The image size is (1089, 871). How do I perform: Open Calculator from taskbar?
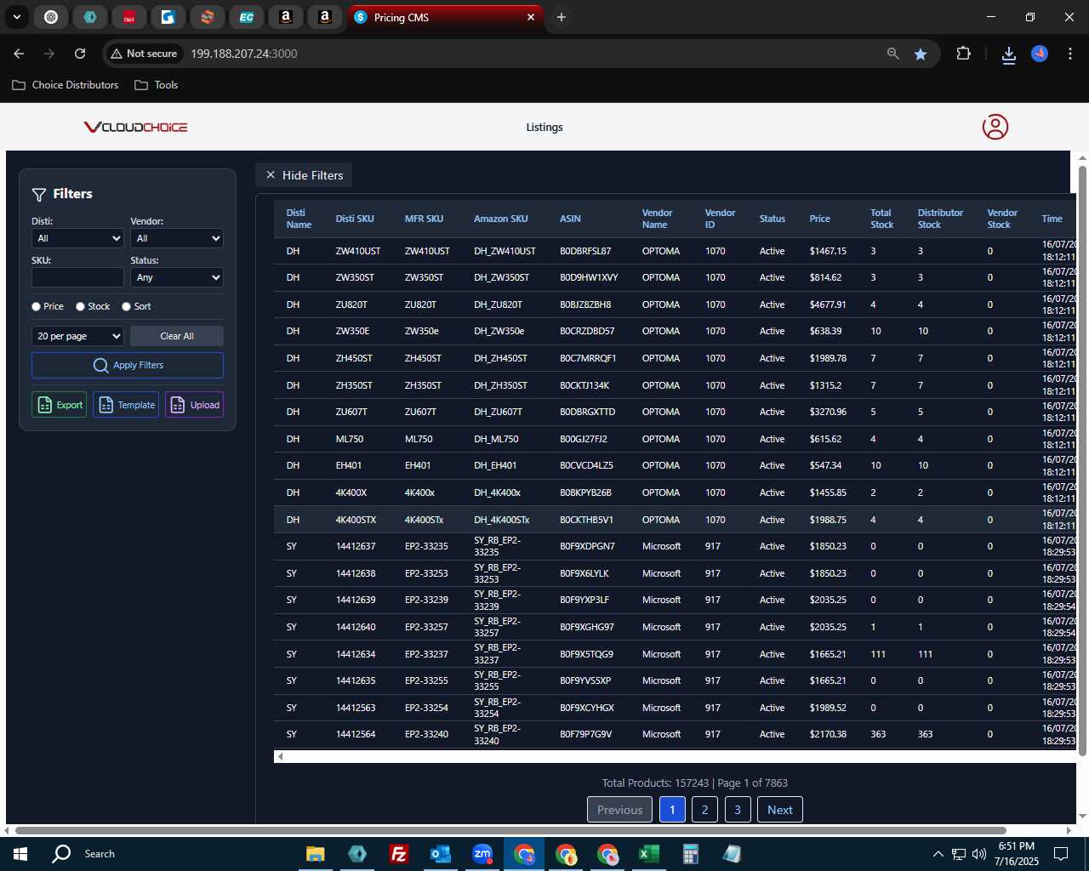point(690,854)
